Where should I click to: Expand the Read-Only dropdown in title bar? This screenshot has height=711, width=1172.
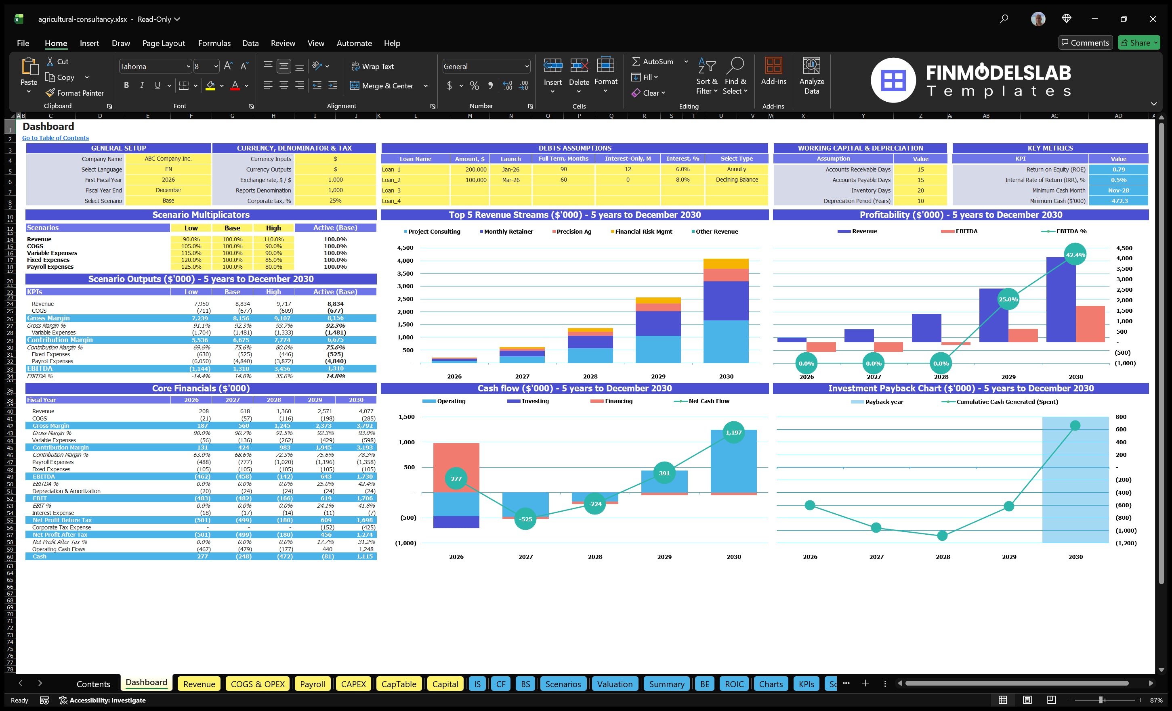[176, 19]
